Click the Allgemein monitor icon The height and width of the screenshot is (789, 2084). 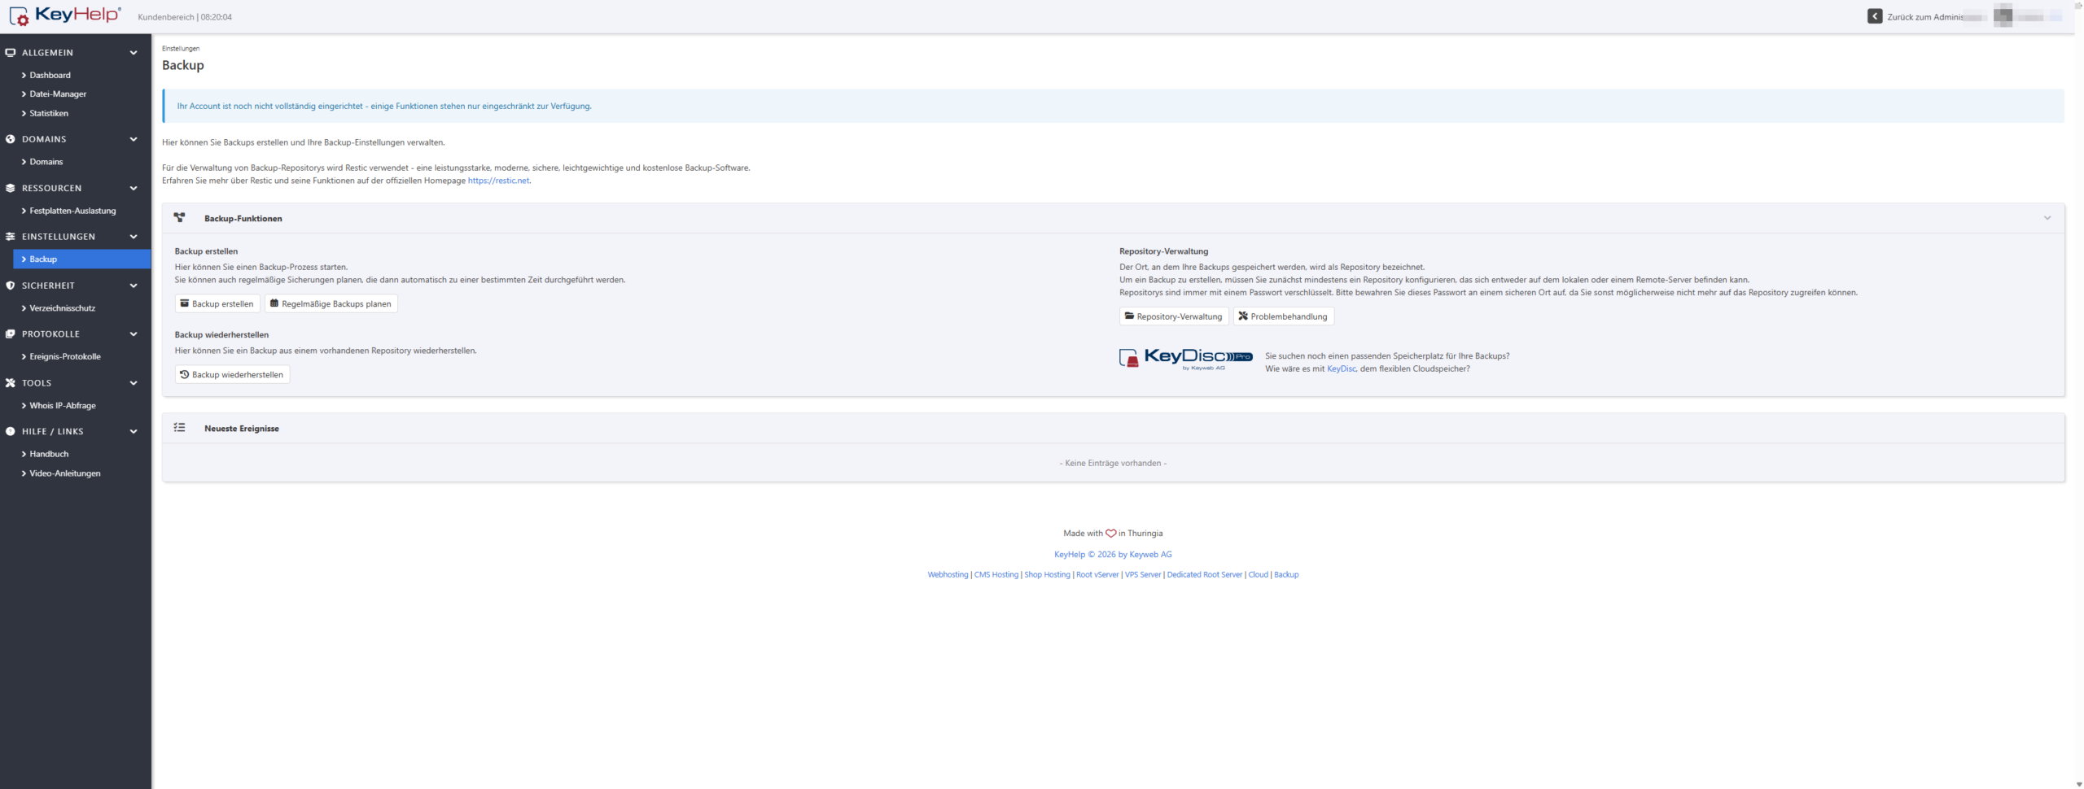pyautogui.click(x=11, y=53)
